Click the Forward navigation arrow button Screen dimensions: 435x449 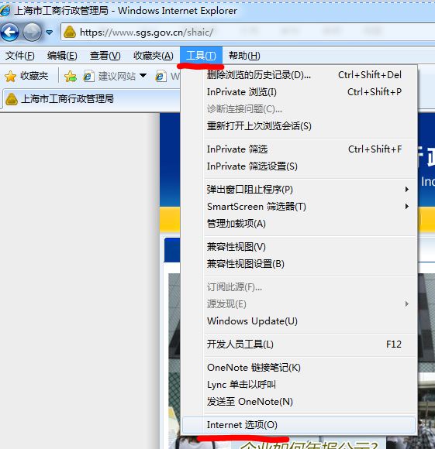pyautogui.click(x=32, y=32)
